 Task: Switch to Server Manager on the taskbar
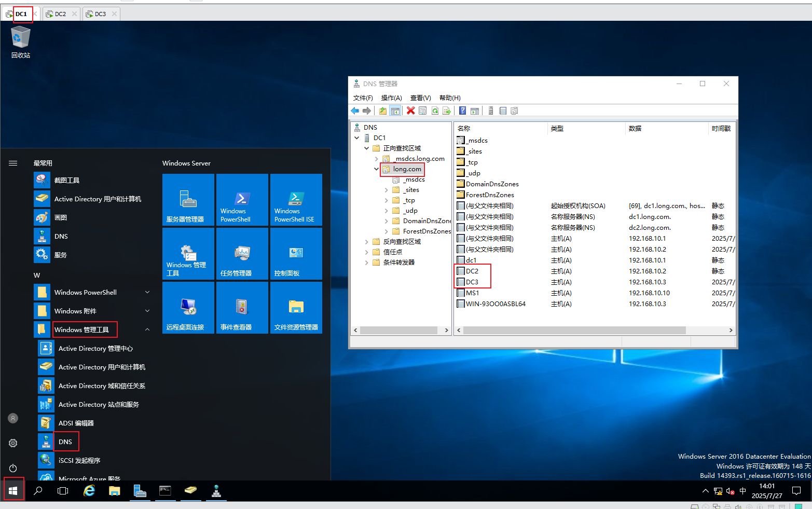tap(140, 490)
